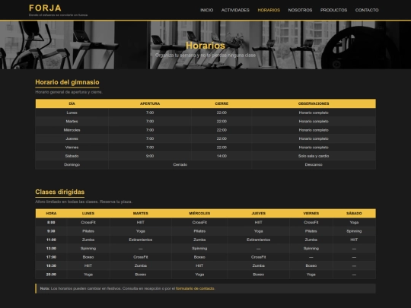Click 'Horario general de apertura y cierre' text
The width and height of the screenshot is (411, 308).
tap(68, 92)
